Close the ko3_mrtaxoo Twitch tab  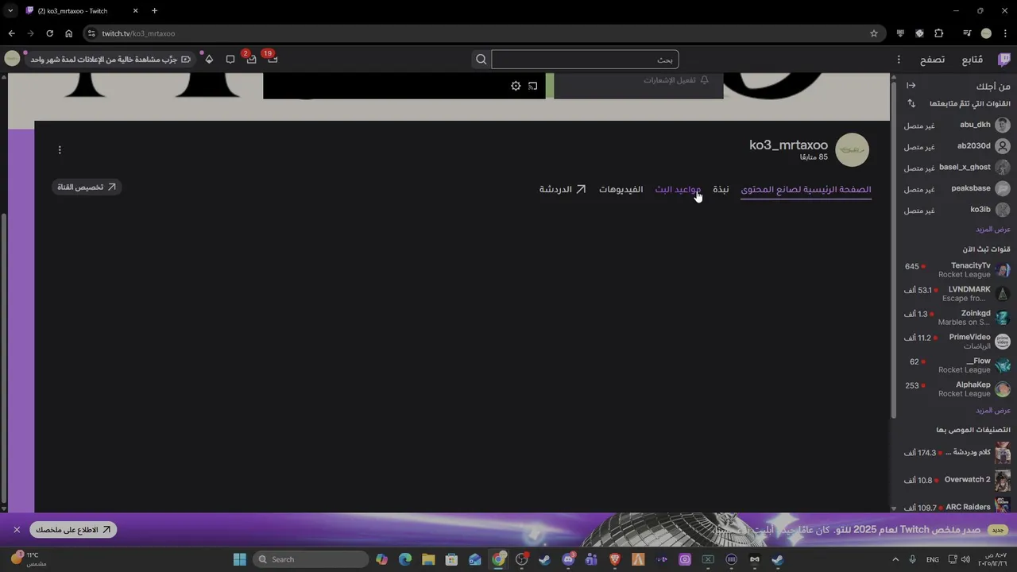(135, 10)
